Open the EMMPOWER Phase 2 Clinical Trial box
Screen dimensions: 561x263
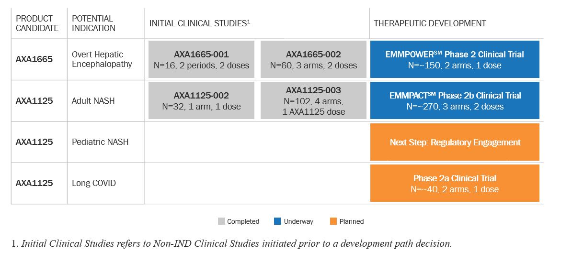455,59
